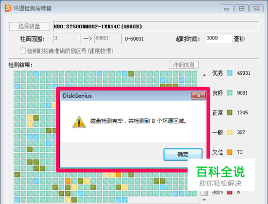
Task: Click the 欠佳 orange legend swatch
Action: 229,152
